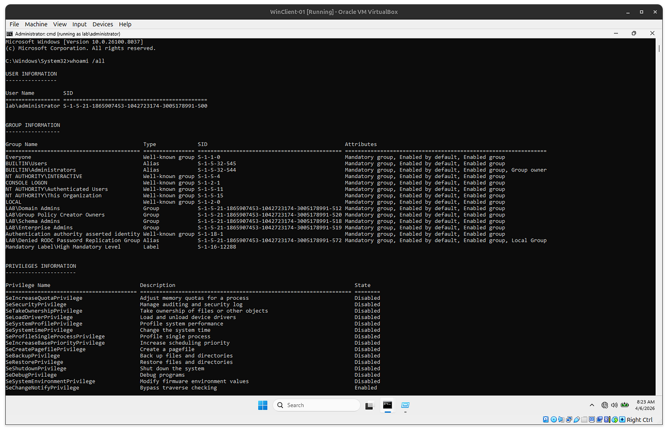Click the 'SeDebugPrivilege' privilege name
668x431 pixels.
tap(31, 375)
